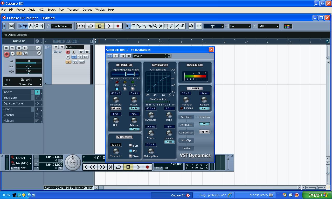
Task: Solo Audio 01 in the track list
Action: (x=62, y=47)
